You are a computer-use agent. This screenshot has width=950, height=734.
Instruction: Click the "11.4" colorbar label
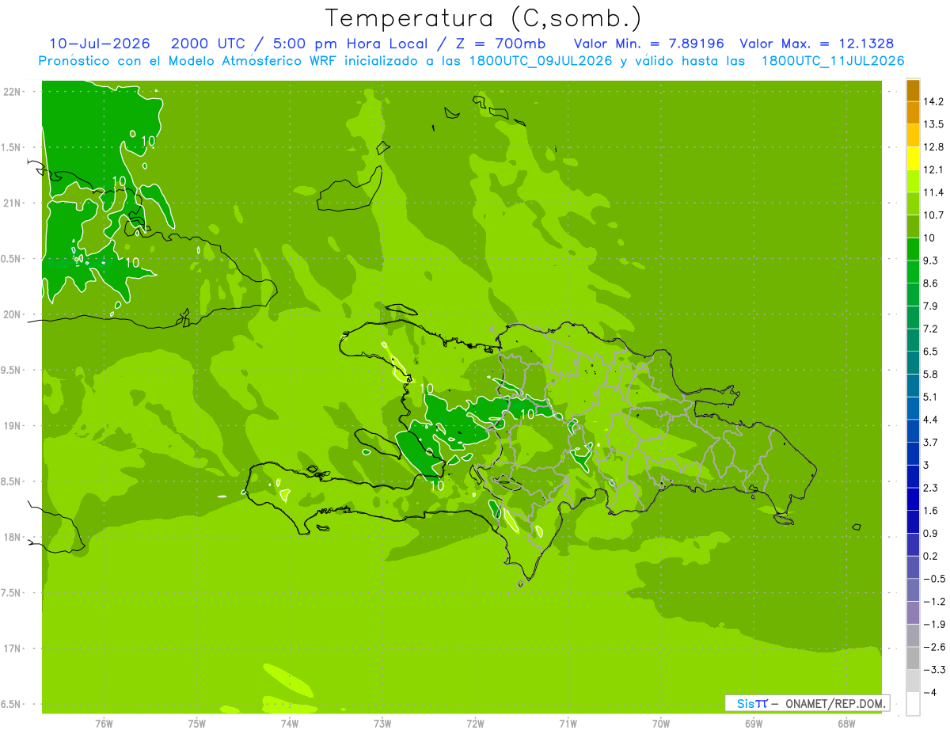click(x=933, y=192)
